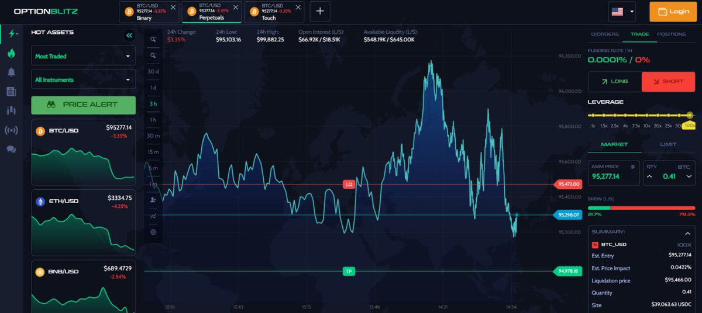This screenshot has width=702, height=313.
Task: Switch to the Touch BTC/USD tab
Action: pos(274,12)
